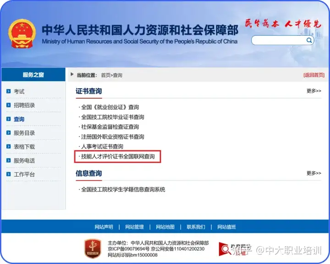330x264 pixels.
Task: Expand 更多>> for 信息查询
Action: click(314, 173)
